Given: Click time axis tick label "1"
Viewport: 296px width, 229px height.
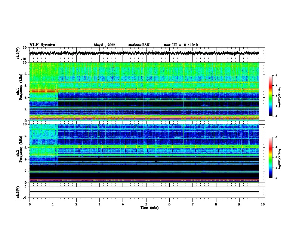Looking at the screenshot, I should click(x=53, y=204).
